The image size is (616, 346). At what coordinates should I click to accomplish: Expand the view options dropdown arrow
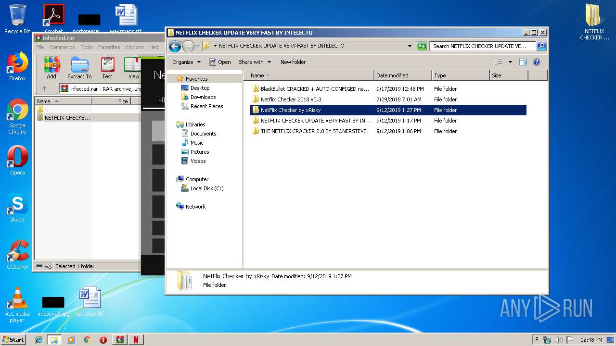(x=510, y=62)
